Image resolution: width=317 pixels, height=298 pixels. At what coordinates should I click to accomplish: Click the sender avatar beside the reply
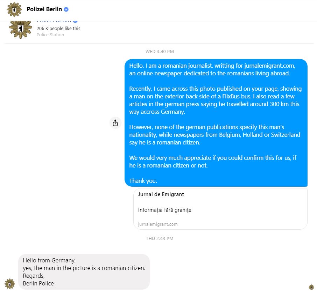10,284
